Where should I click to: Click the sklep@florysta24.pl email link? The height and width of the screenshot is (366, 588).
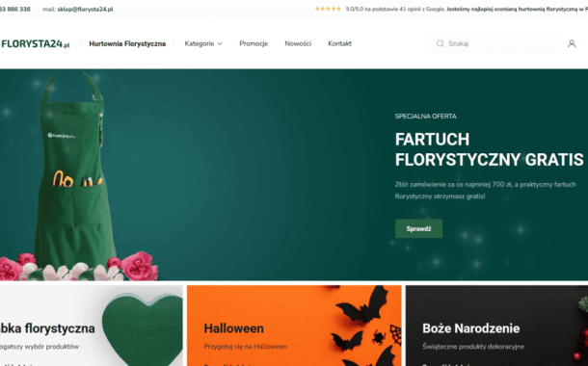click(85, 10)
